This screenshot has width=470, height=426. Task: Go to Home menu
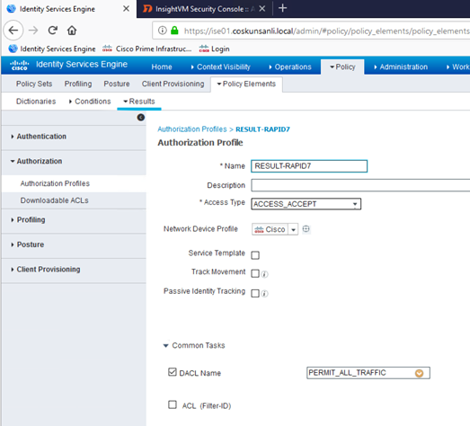click(x=162, y=67)
